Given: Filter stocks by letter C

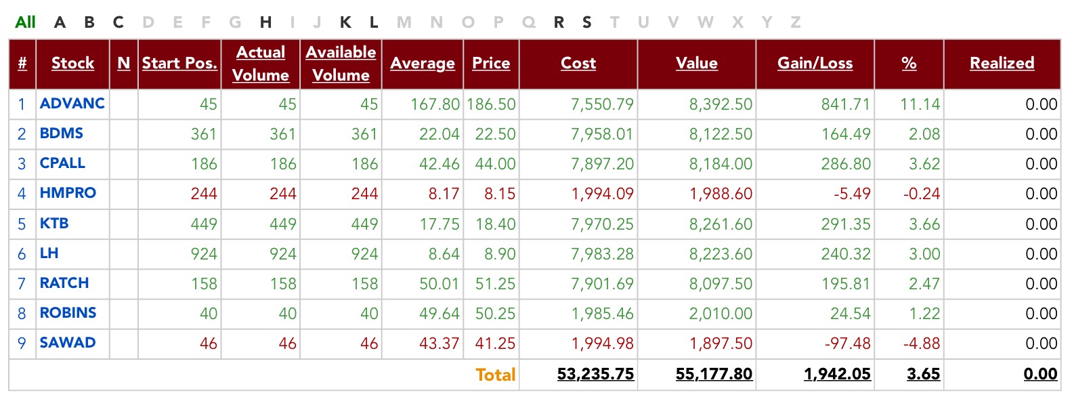Looking at the screenshot, I should tap(119, 22).
